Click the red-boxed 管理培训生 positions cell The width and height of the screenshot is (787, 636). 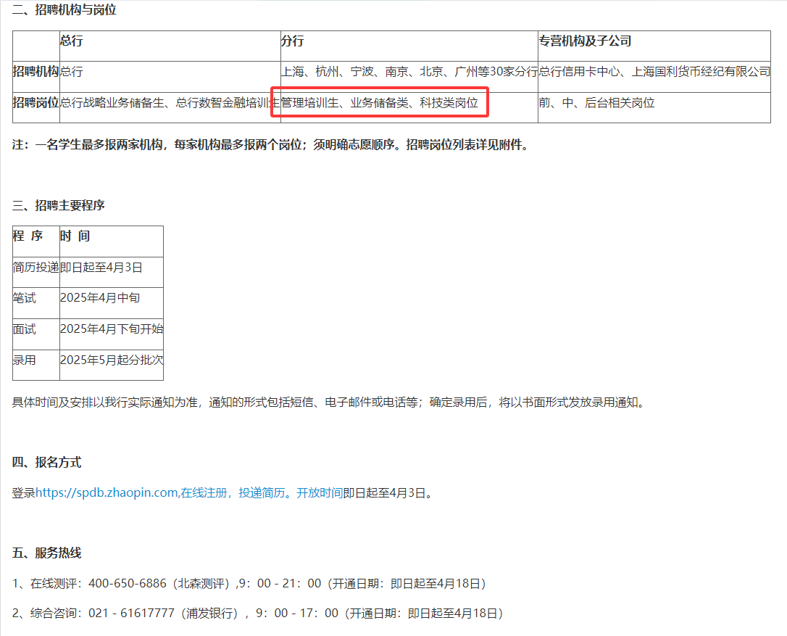click(x=380, y=103)
